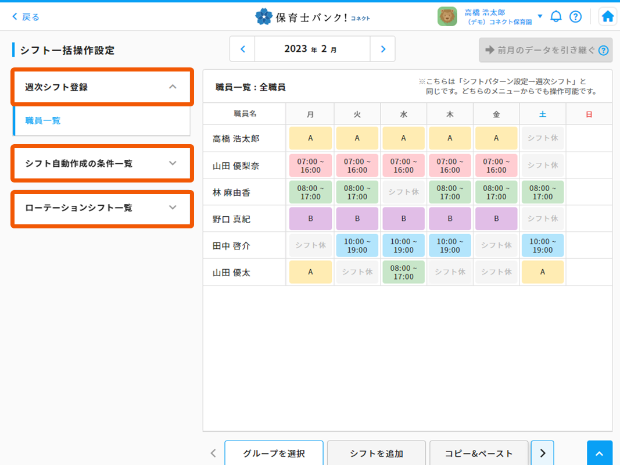Click the 戻る back link
This screenshot has height=465, width=620.
click(x=26, y=17)
